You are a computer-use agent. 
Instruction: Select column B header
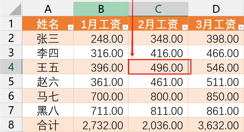pyautogui.click(x=101, y=9)
